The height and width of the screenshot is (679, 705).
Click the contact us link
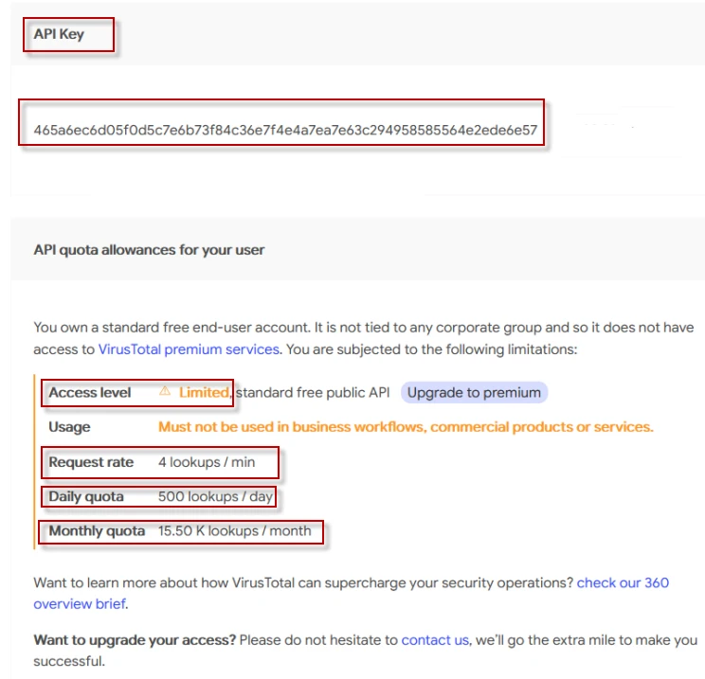point(435,640)
